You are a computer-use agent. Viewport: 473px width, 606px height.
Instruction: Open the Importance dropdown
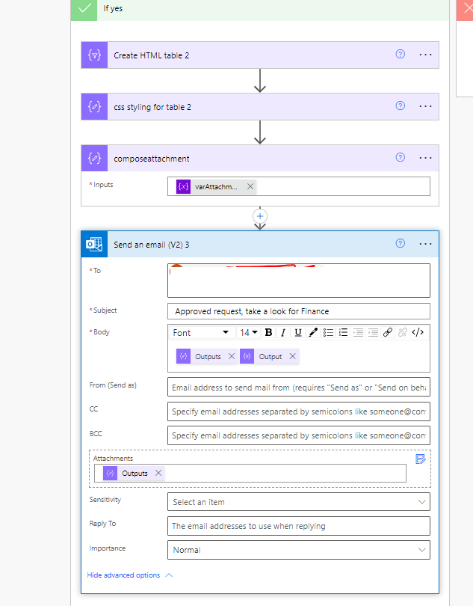click(x=298, y=550)
